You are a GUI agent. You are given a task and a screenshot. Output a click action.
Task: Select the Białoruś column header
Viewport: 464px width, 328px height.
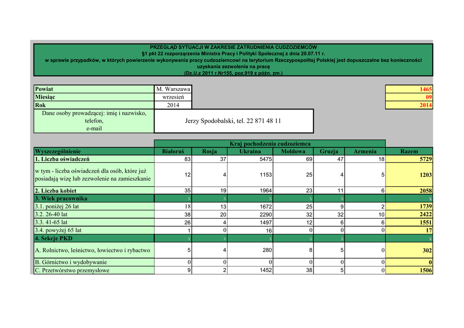[x=173, y=152]
